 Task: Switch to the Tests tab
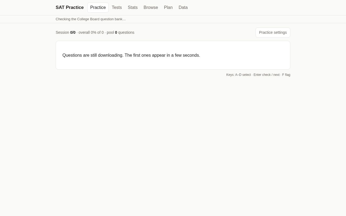pos(117,8)
